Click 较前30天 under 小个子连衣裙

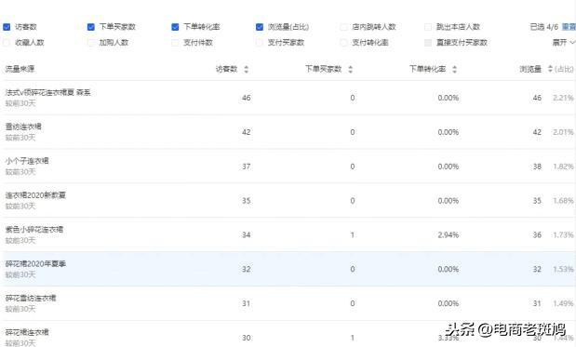[20, 172]
